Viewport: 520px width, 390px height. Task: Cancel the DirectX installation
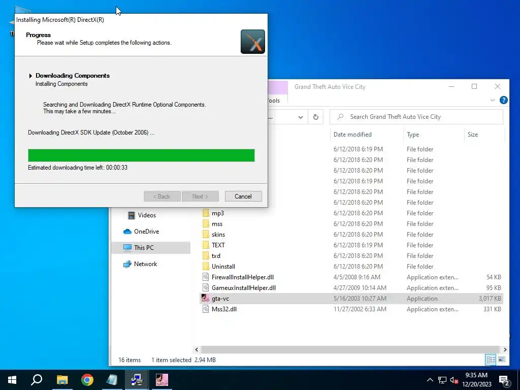point(243,197)
